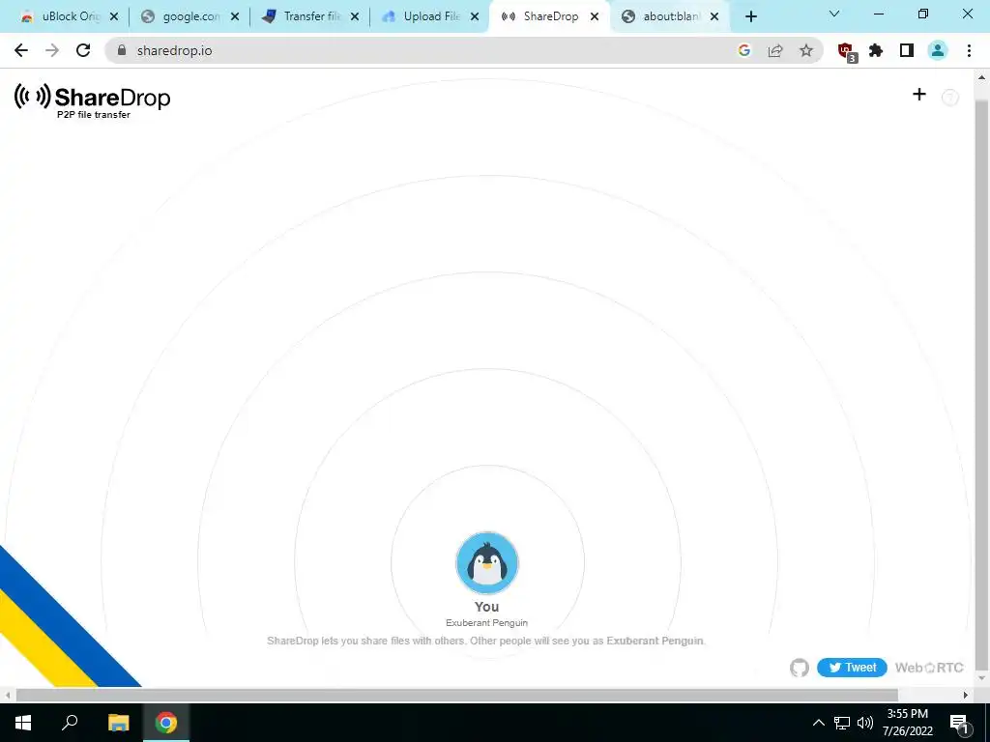Go back with browser back arrow

coord(21,50)
